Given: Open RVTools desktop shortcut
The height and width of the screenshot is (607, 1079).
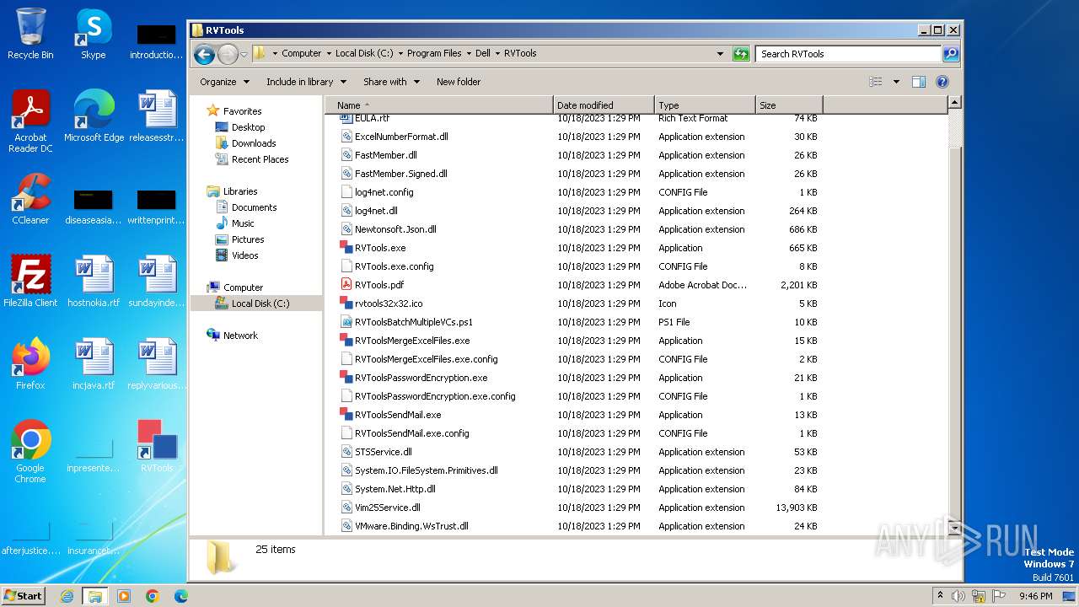Looking at the screenshot, I should pos(157,447).
